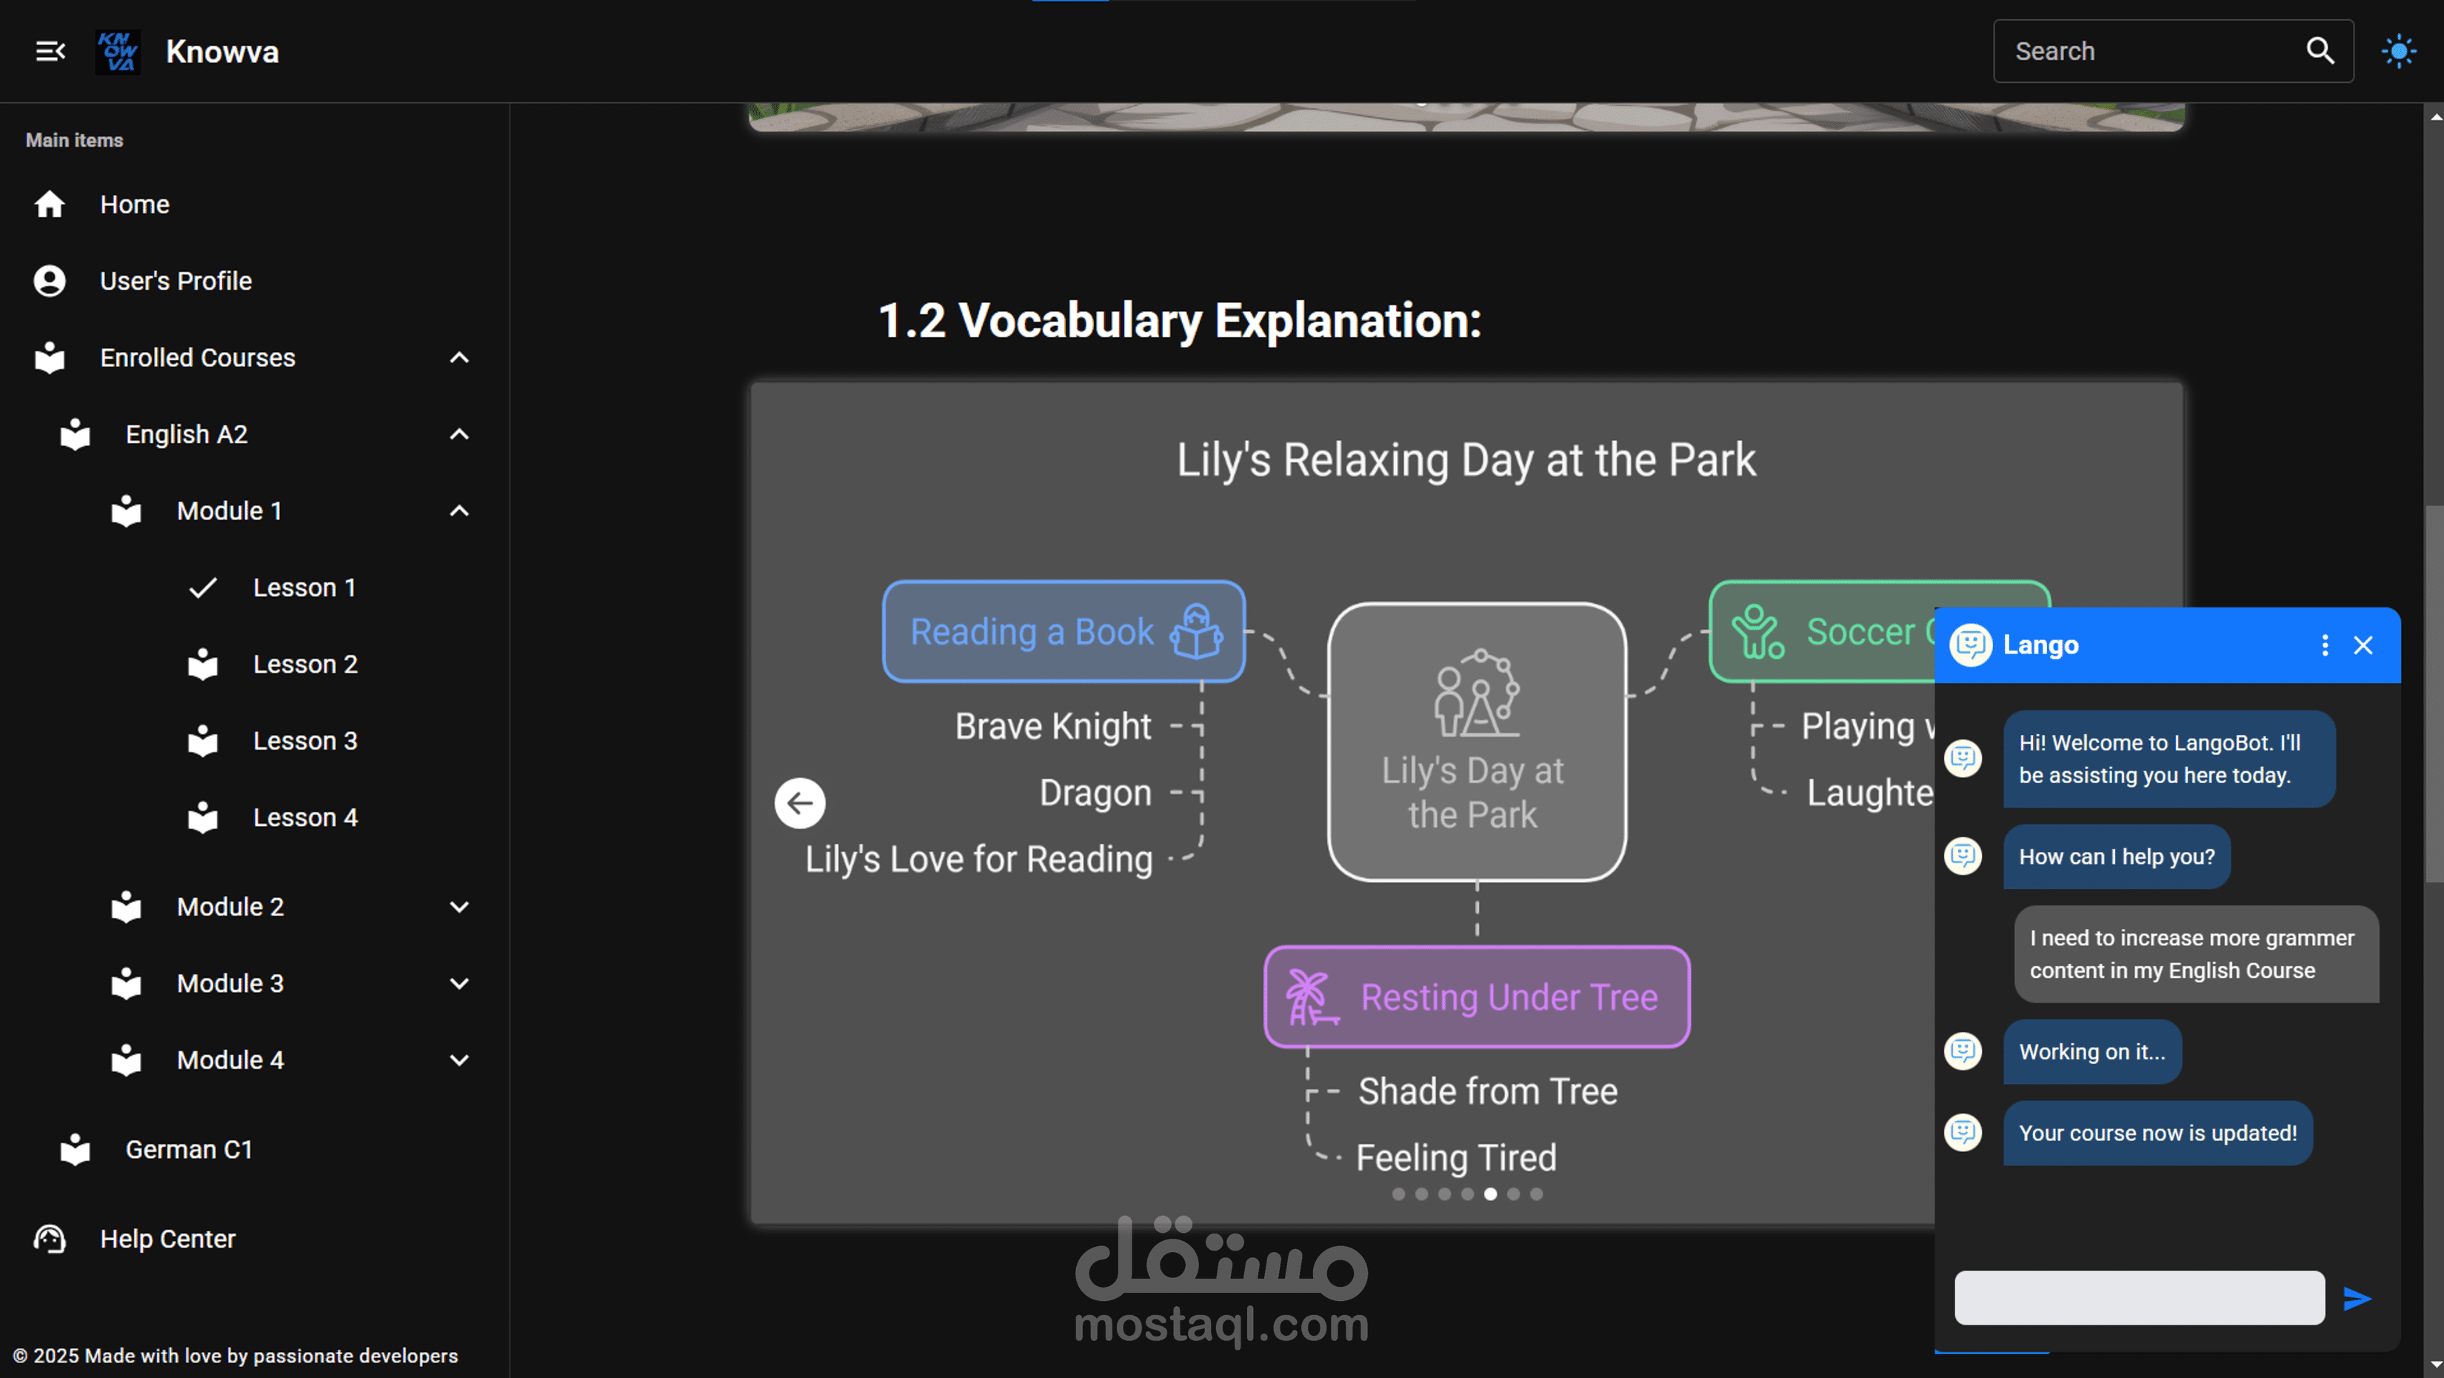Close the Lango chat window
2444x1378 pixels.
click(2363, 645)
